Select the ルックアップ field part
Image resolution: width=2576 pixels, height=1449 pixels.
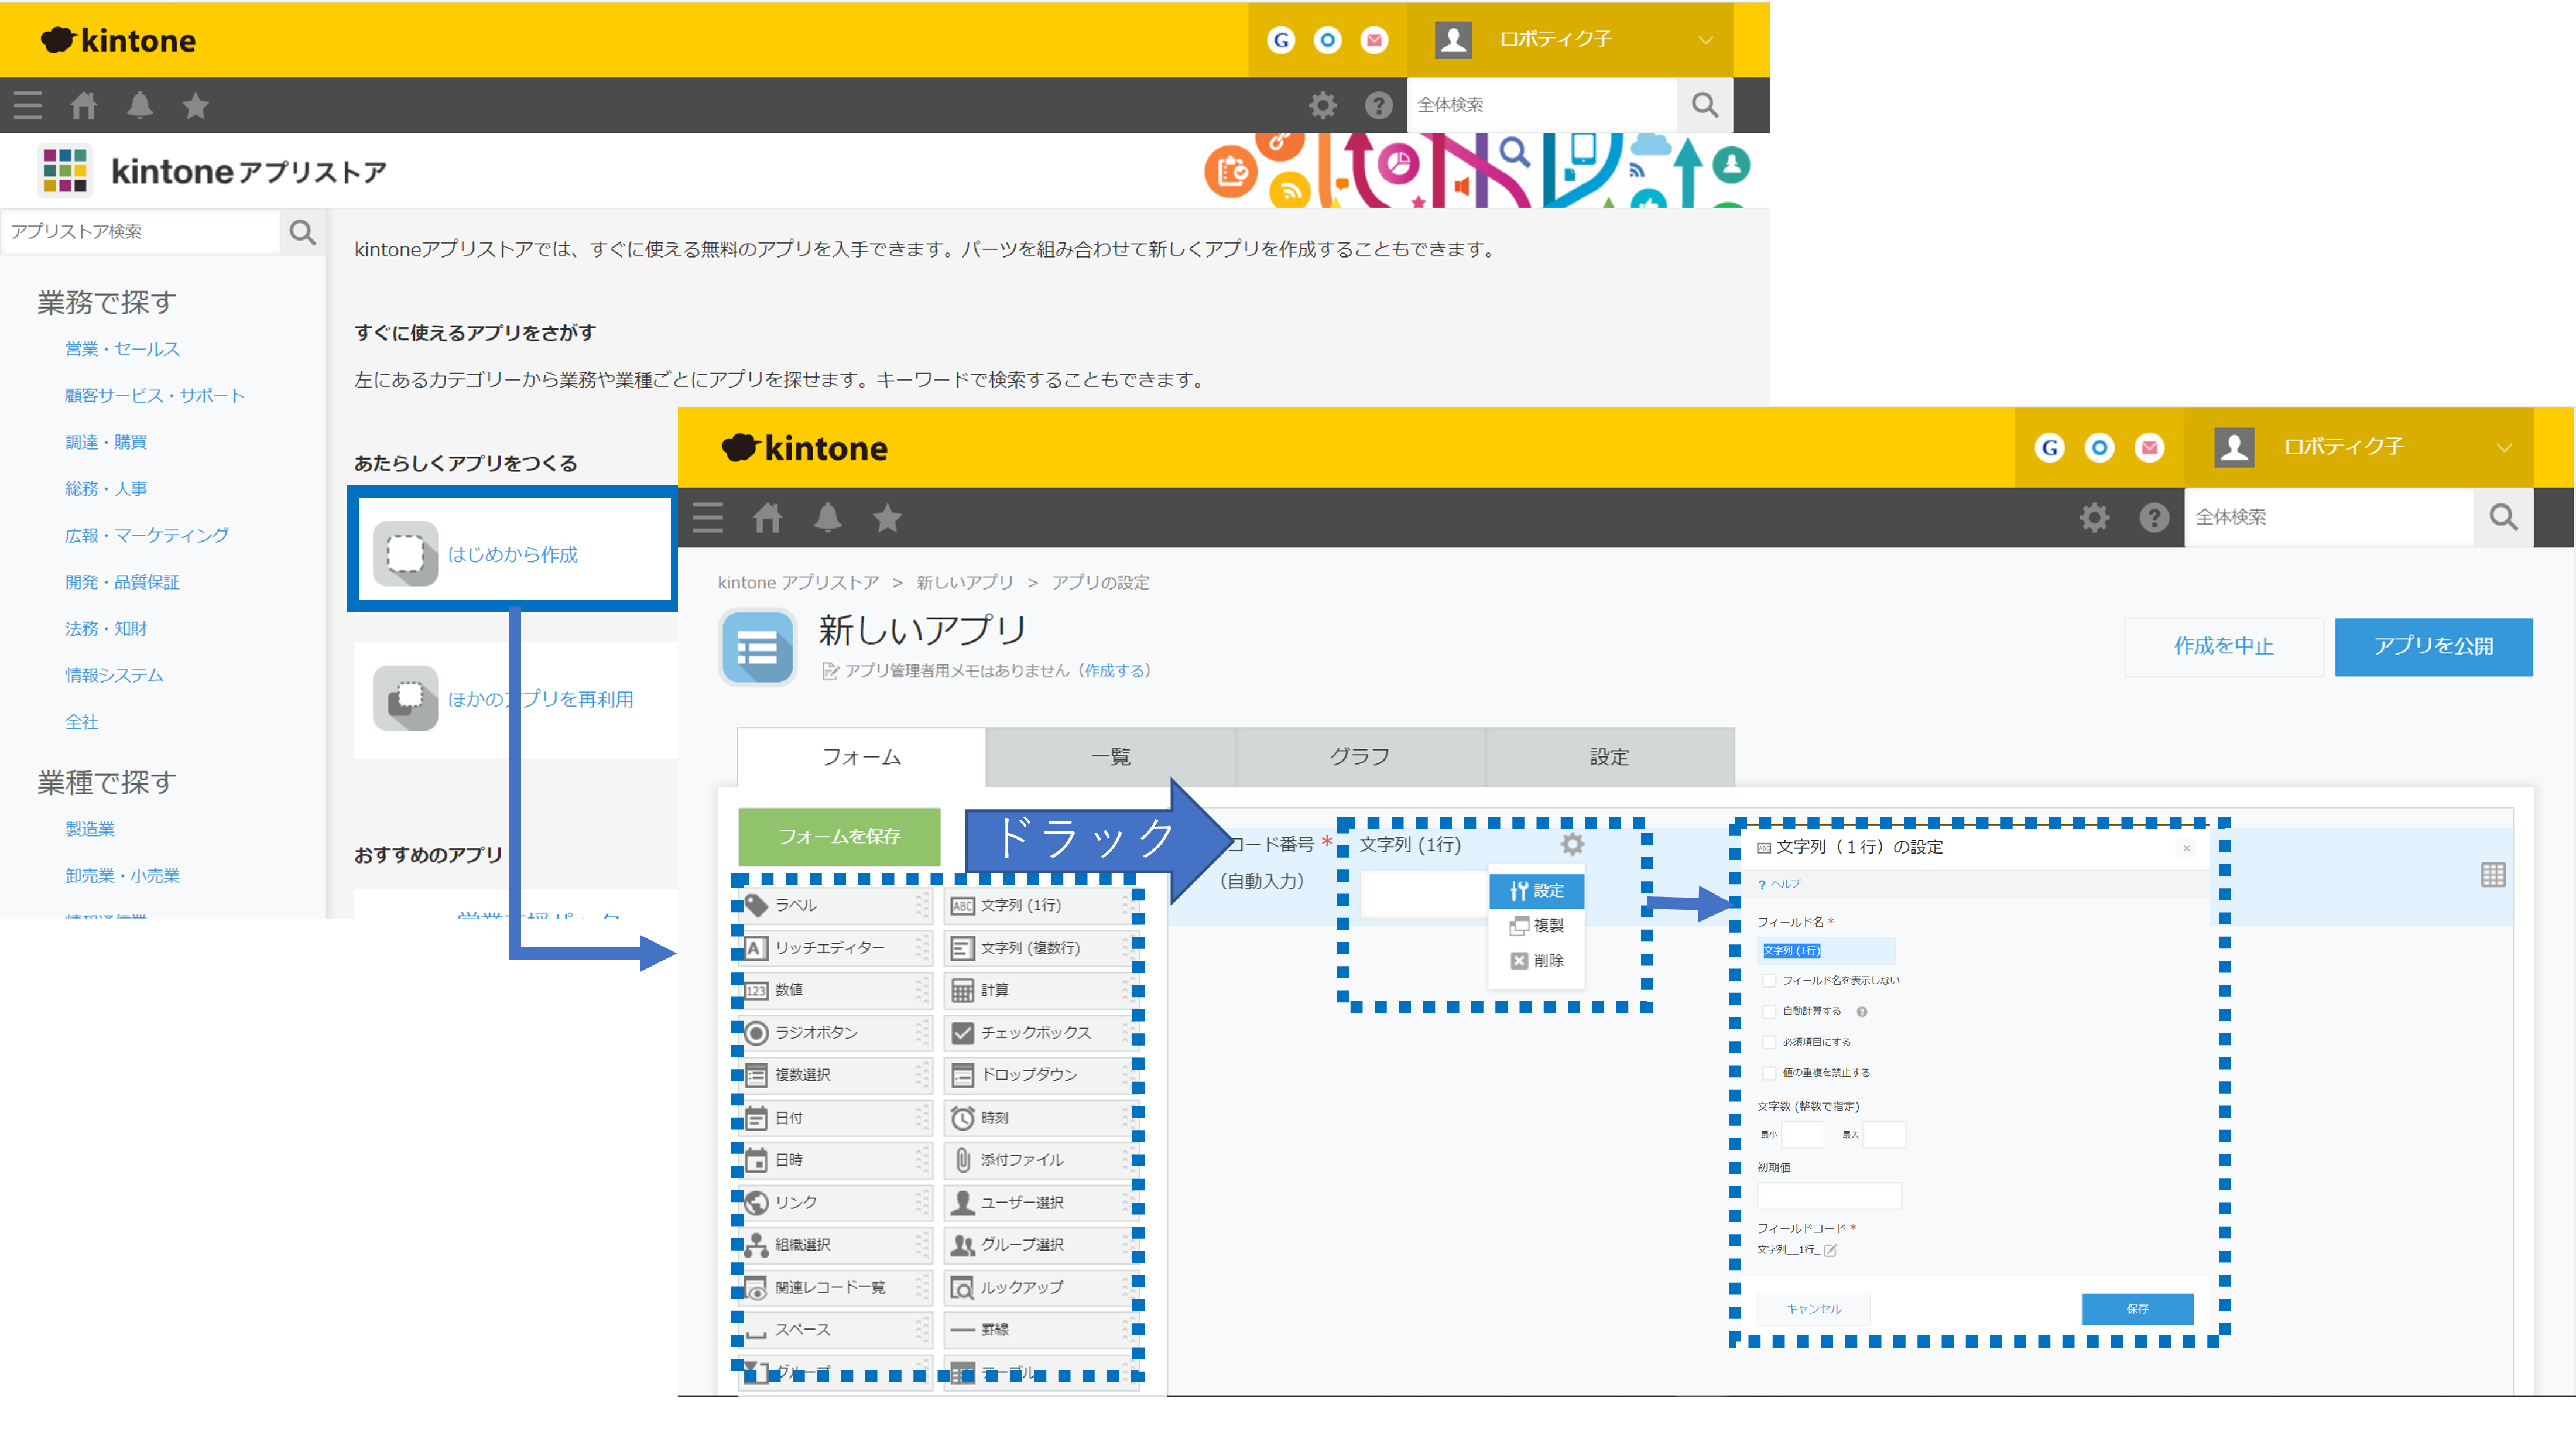pyautogui.click(x=1040, y=1288)
